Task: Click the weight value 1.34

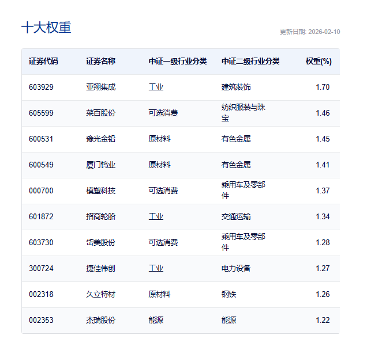Action: pos(323,217)
